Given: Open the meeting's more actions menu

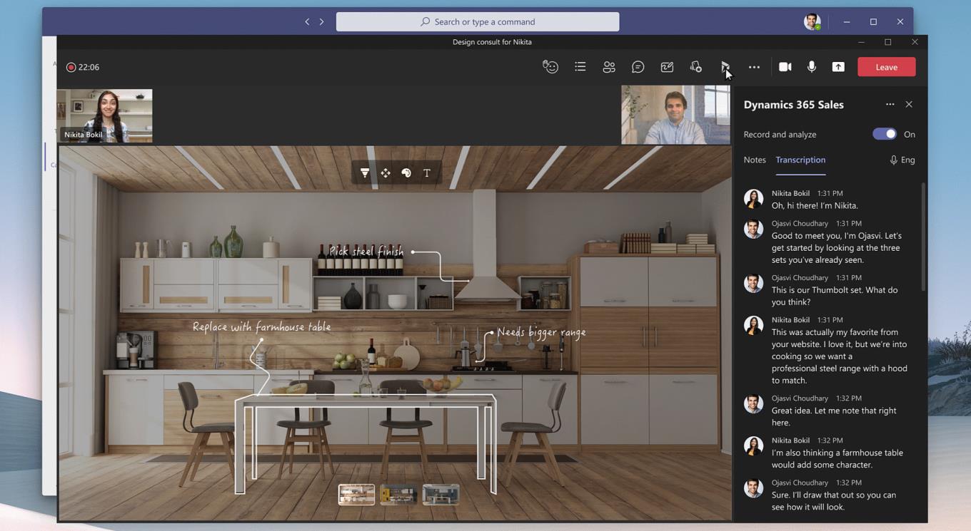Looking at the screenshot, I should point(754,66).
